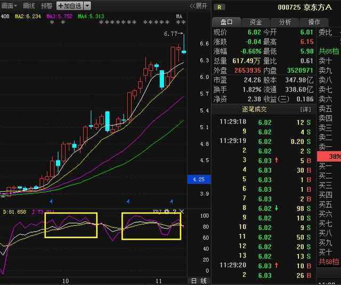Click the rightmost blue arrow marker under chart

pos(172,201)
